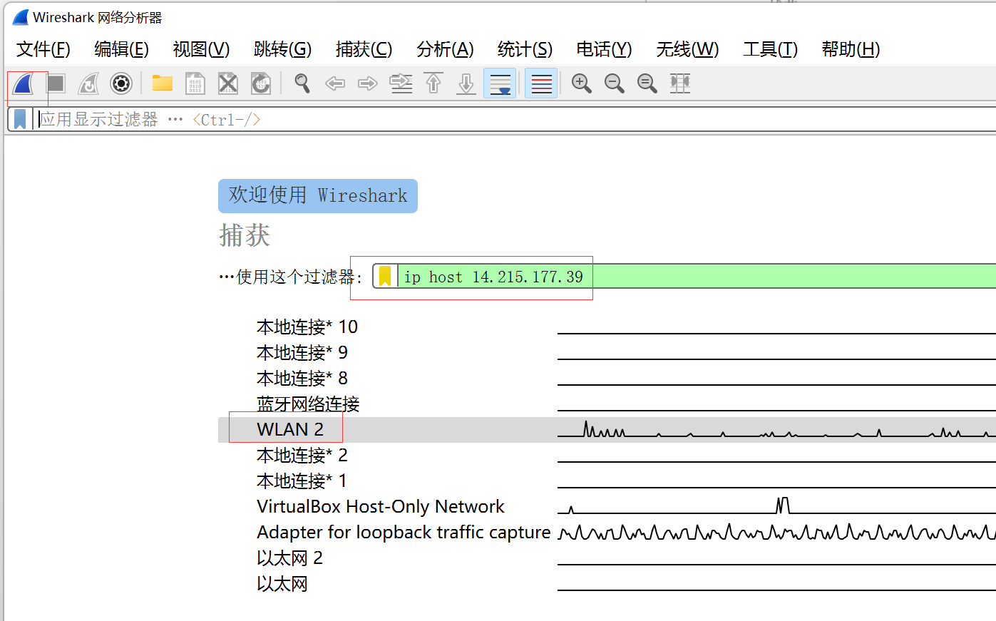The image size is (996, 621).
Task: Toggle auto-scroll during live capture
Action: (x=500, y=83)
